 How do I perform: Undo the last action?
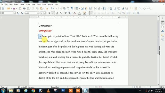point(52,8)
